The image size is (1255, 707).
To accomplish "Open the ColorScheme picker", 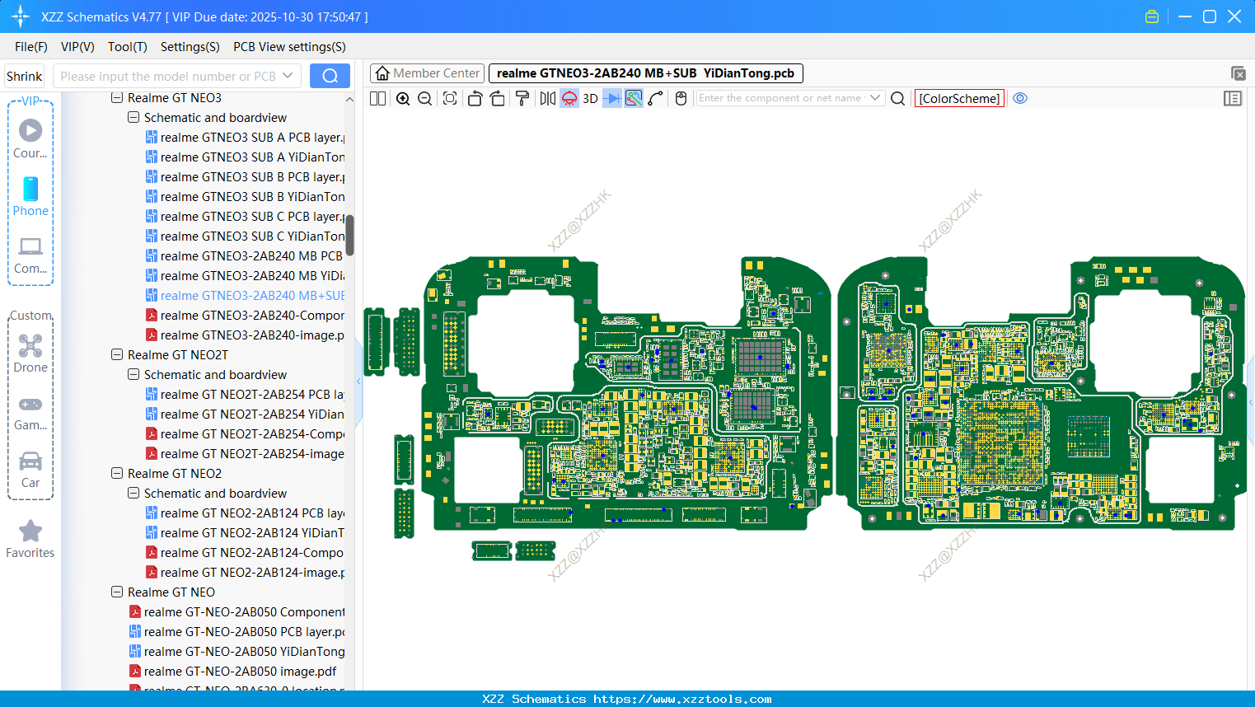I will pos(959,98).
